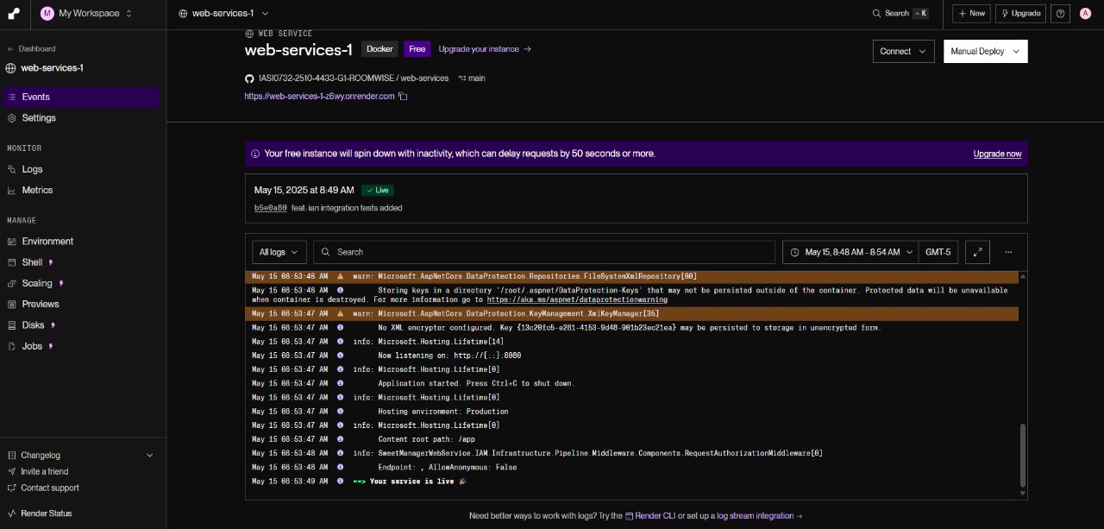1104x529 pixels.
Task: Open the Scaling page
Action: (x=80, y=283)
